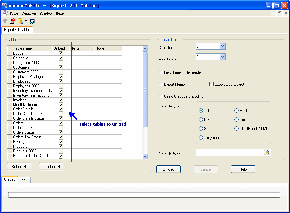Click the task scheduler toolbar icon
Viewport: 290px width, 213px height.
32,21
